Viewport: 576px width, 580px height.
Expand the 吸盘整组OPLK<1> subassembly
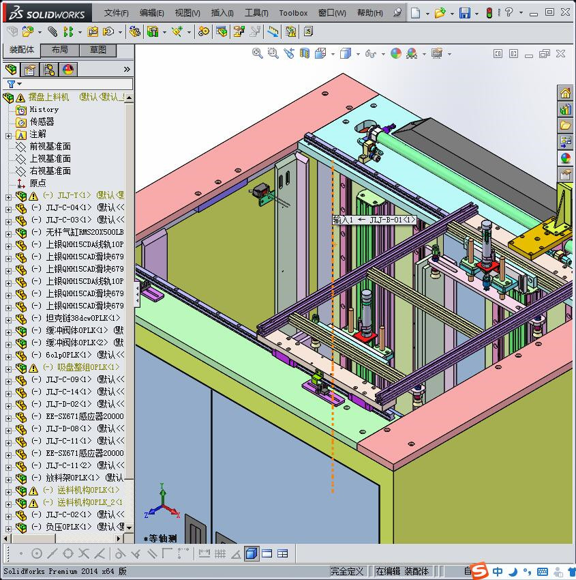[x=8, y=368]
